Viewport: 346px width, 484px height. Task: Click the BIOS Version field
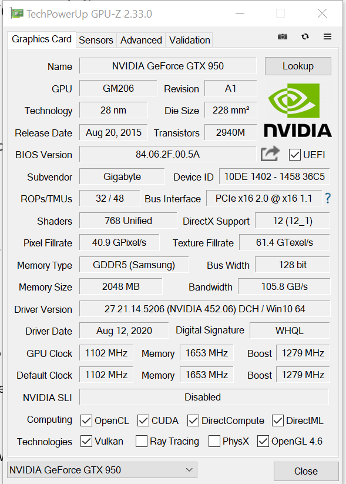[168, 154]
